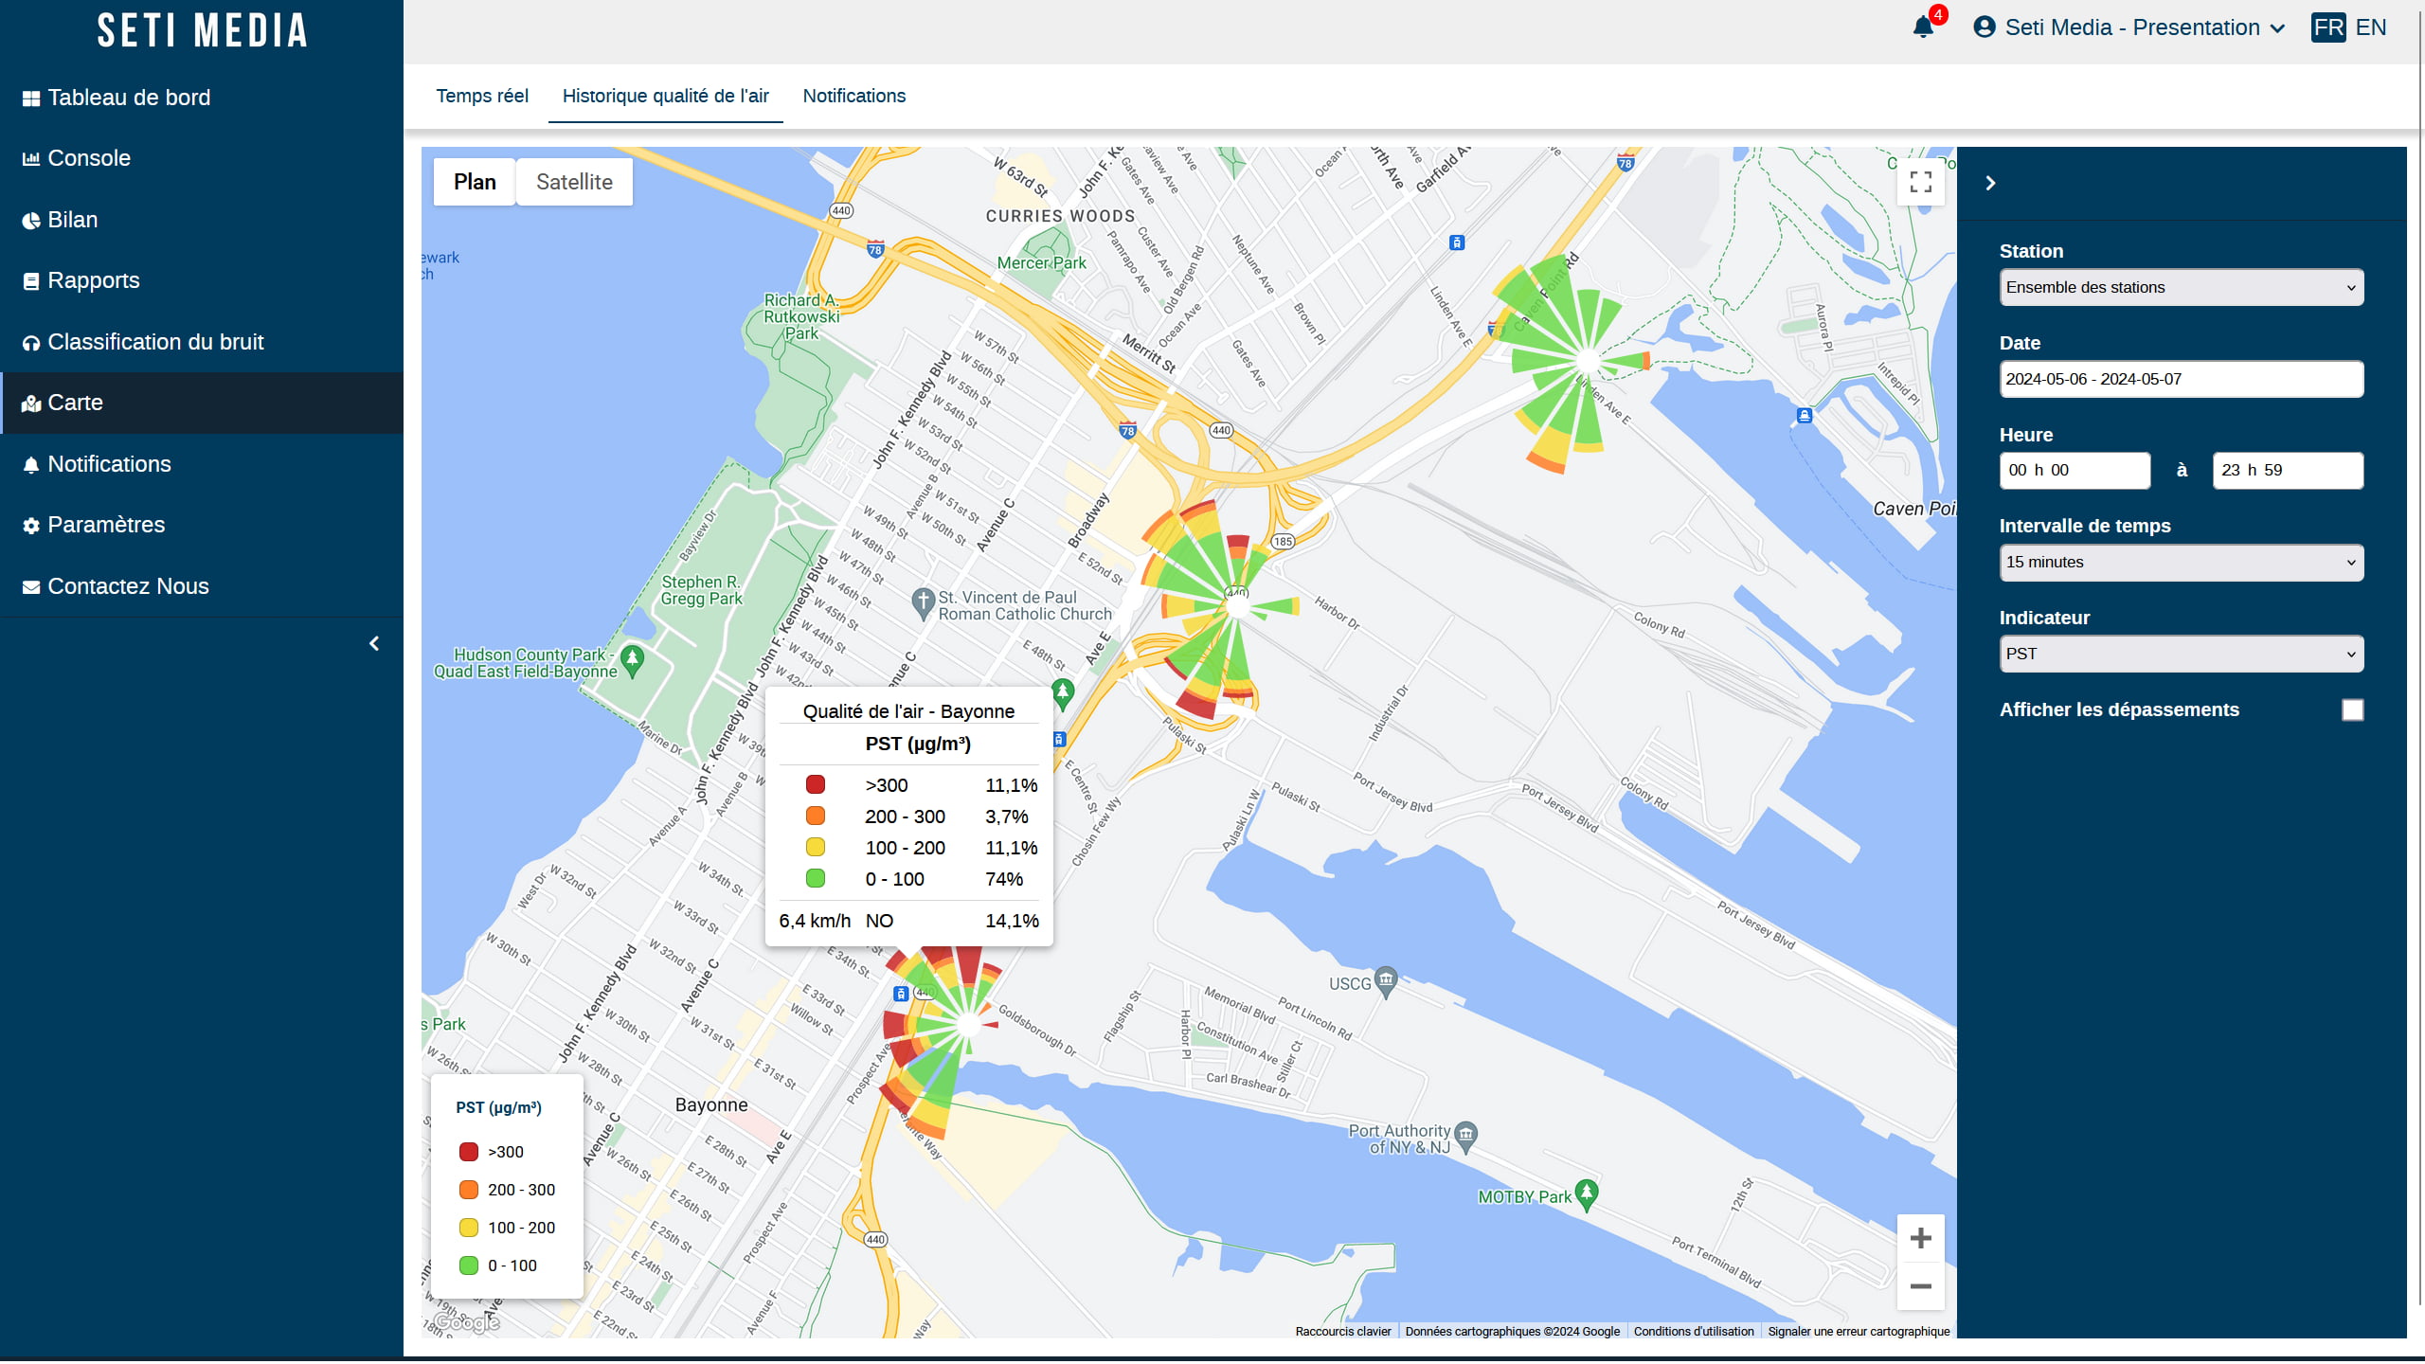Switch map to Satellite view
2425x1364 pixels.
[x=573, y=182]
